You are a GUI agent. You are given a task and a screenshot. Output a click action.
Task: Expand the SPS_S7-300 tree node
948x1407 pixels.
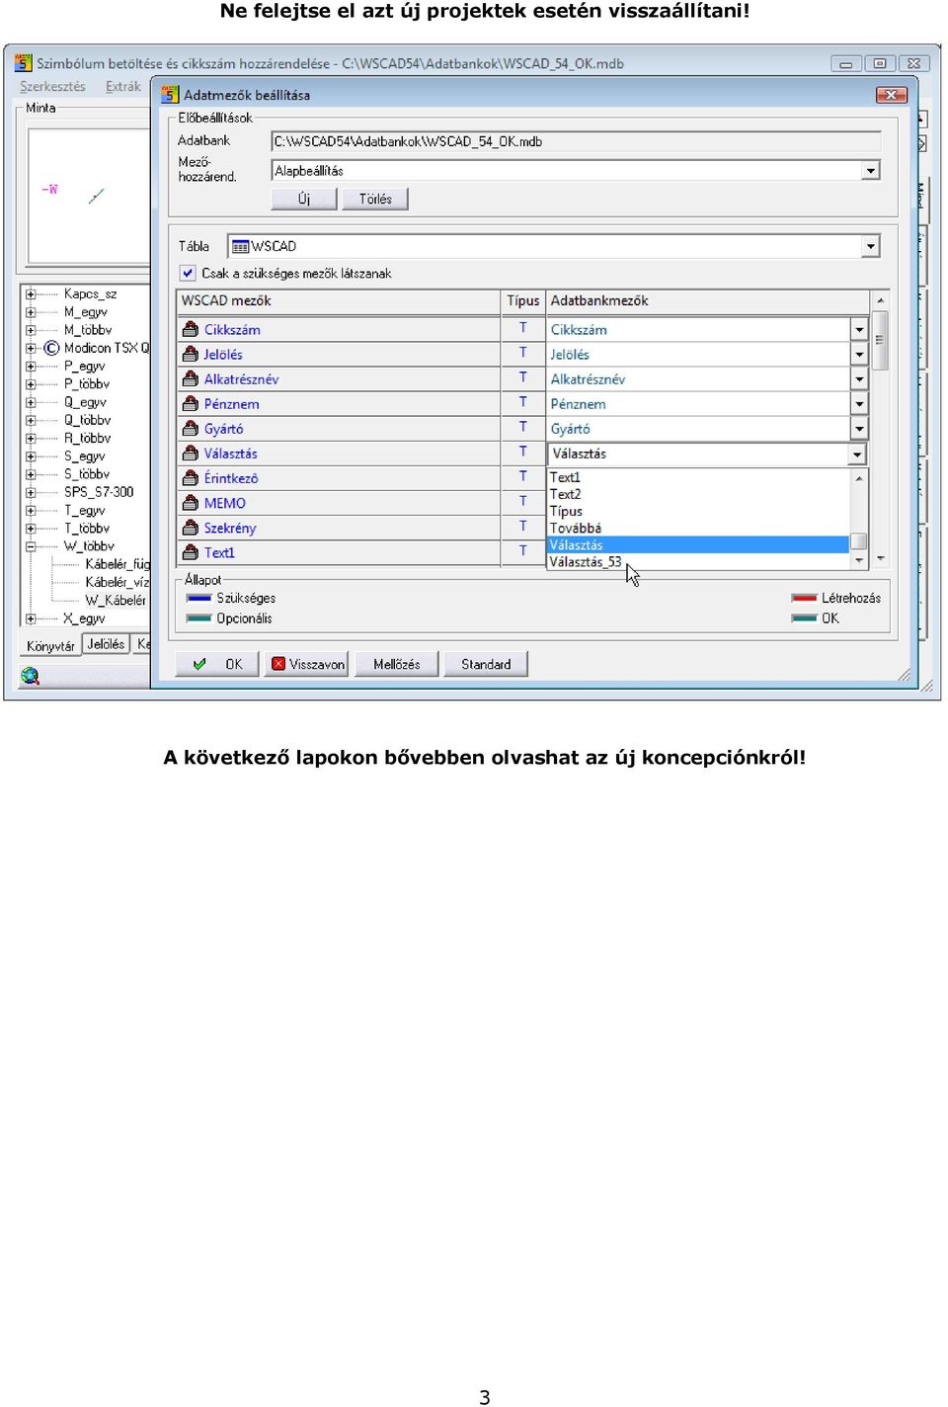[31, 491]
